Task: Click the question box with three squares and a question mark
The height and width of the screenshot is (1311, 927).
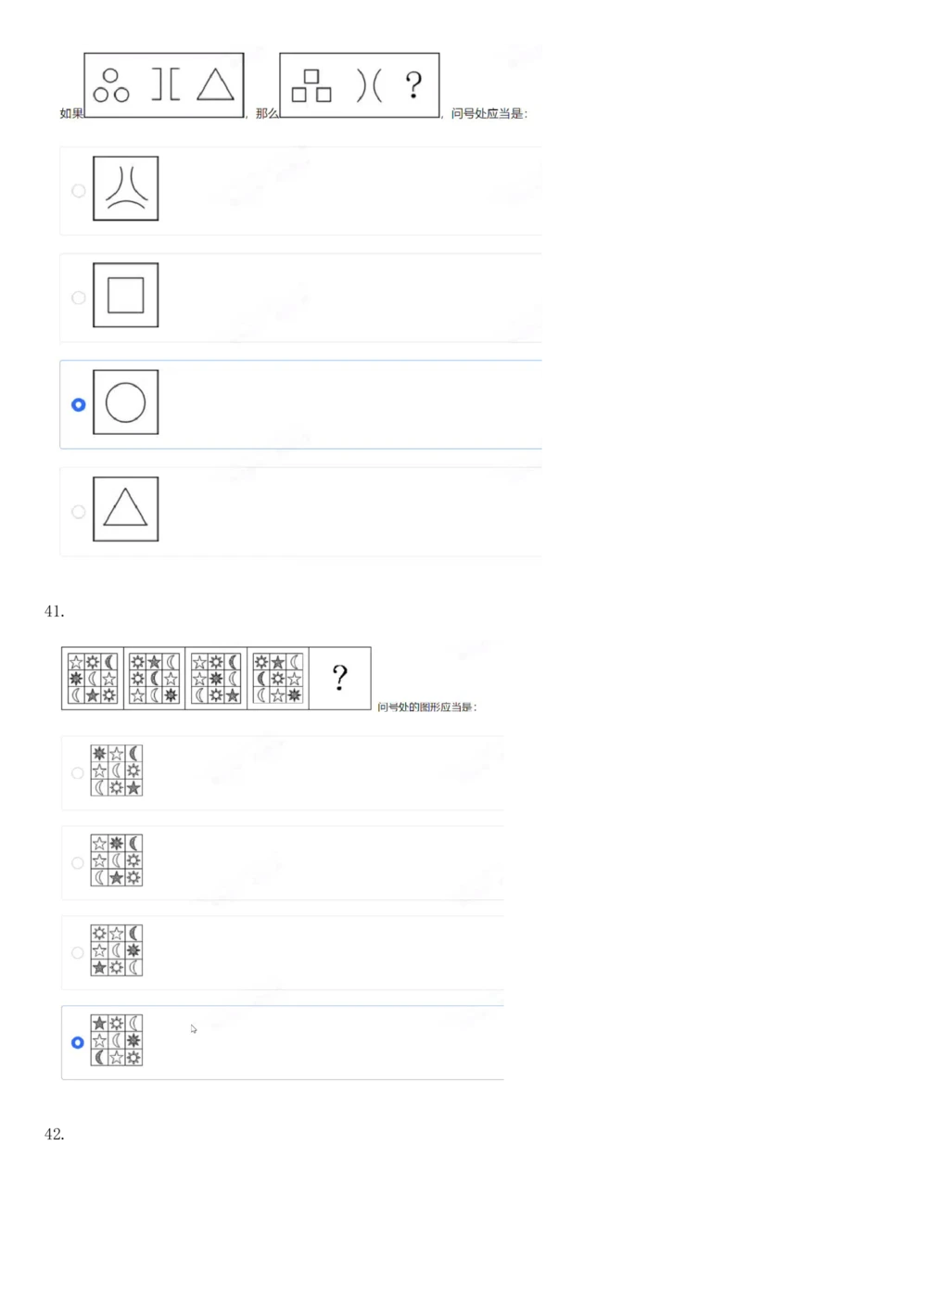Action: tap(360, 85)
